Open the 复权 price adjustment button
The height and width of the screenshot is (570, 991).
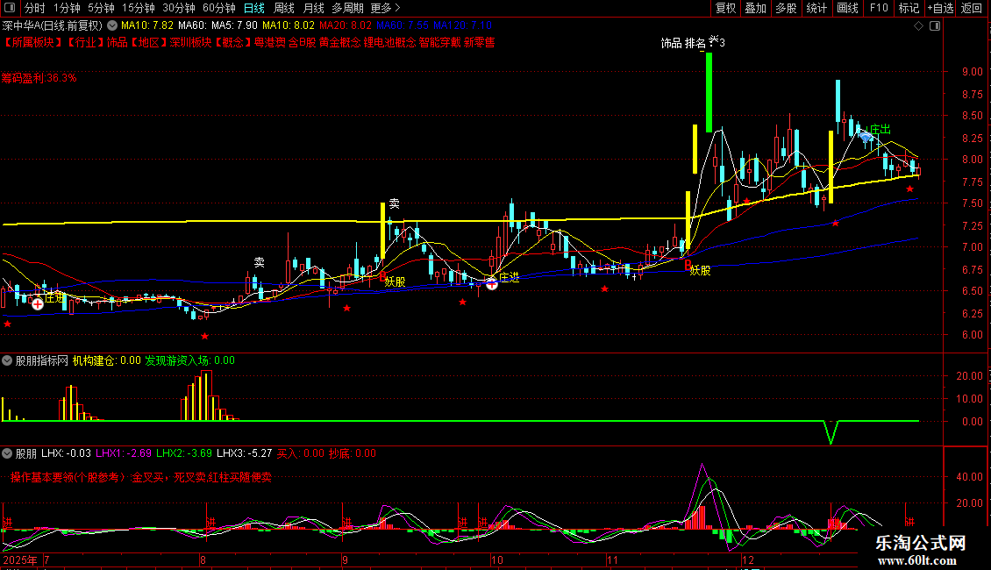(x=725, y=8)
